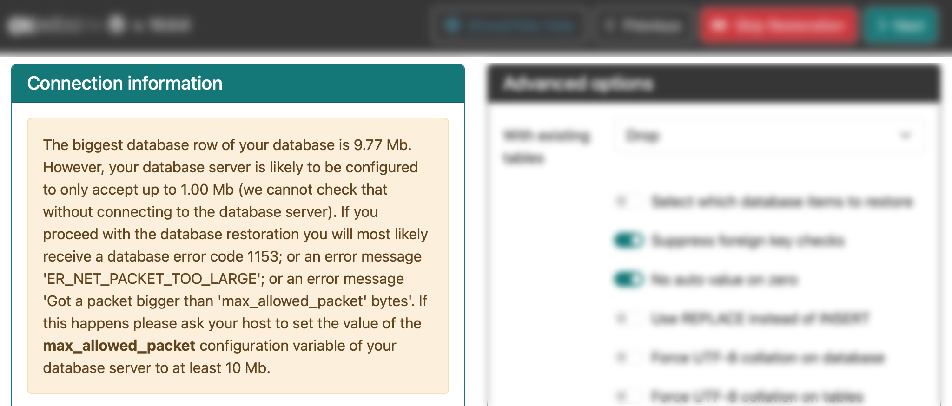Enable Use REPLACE instead of INSERT
Viewport: 952px width, 406px height.
coord(628,319)
